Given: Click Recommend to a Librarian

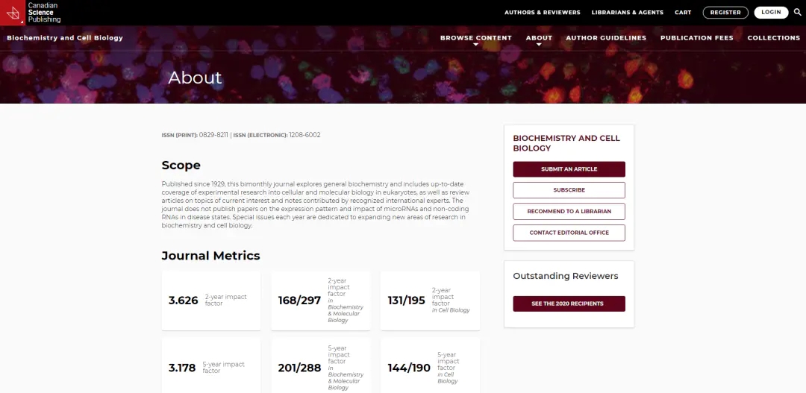Looking at the screenshot, I should tap(569, 212).
